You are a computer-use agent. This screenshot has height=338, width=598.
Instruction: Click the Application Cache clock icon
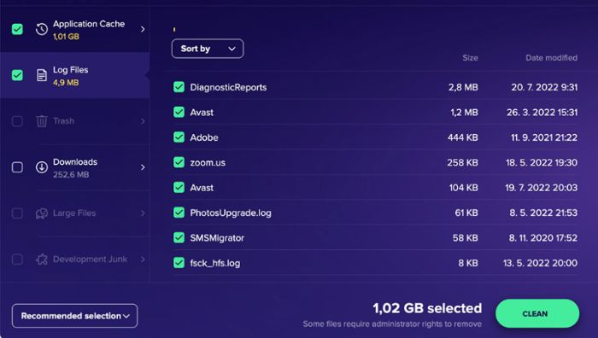point(42,29)
